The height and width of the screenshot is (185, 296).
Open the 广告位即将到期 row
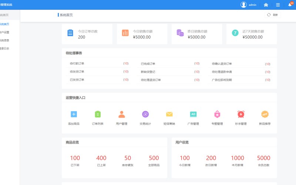[x=240, y=80]
